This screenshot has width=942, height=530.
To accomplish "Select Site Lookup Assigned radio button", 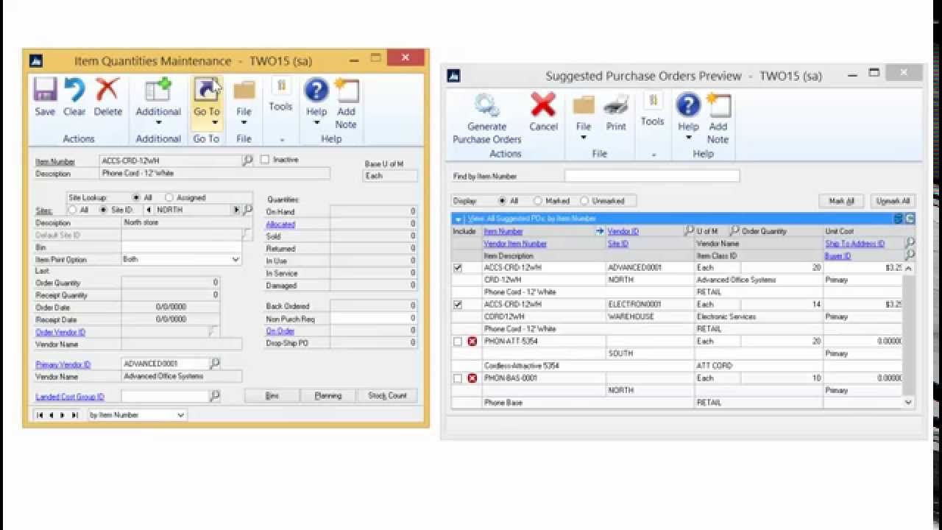I will 169,198.
